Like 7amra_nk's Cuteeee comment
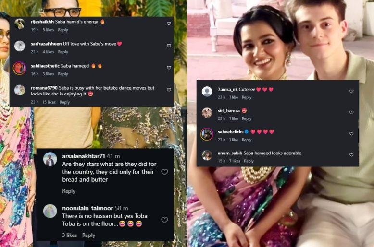Image resolution: width=374 pixels, height=247 pixels. (x=351, y=91)
